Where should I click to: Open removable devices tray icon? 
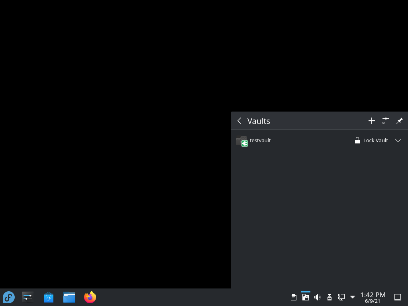[330, 297]
